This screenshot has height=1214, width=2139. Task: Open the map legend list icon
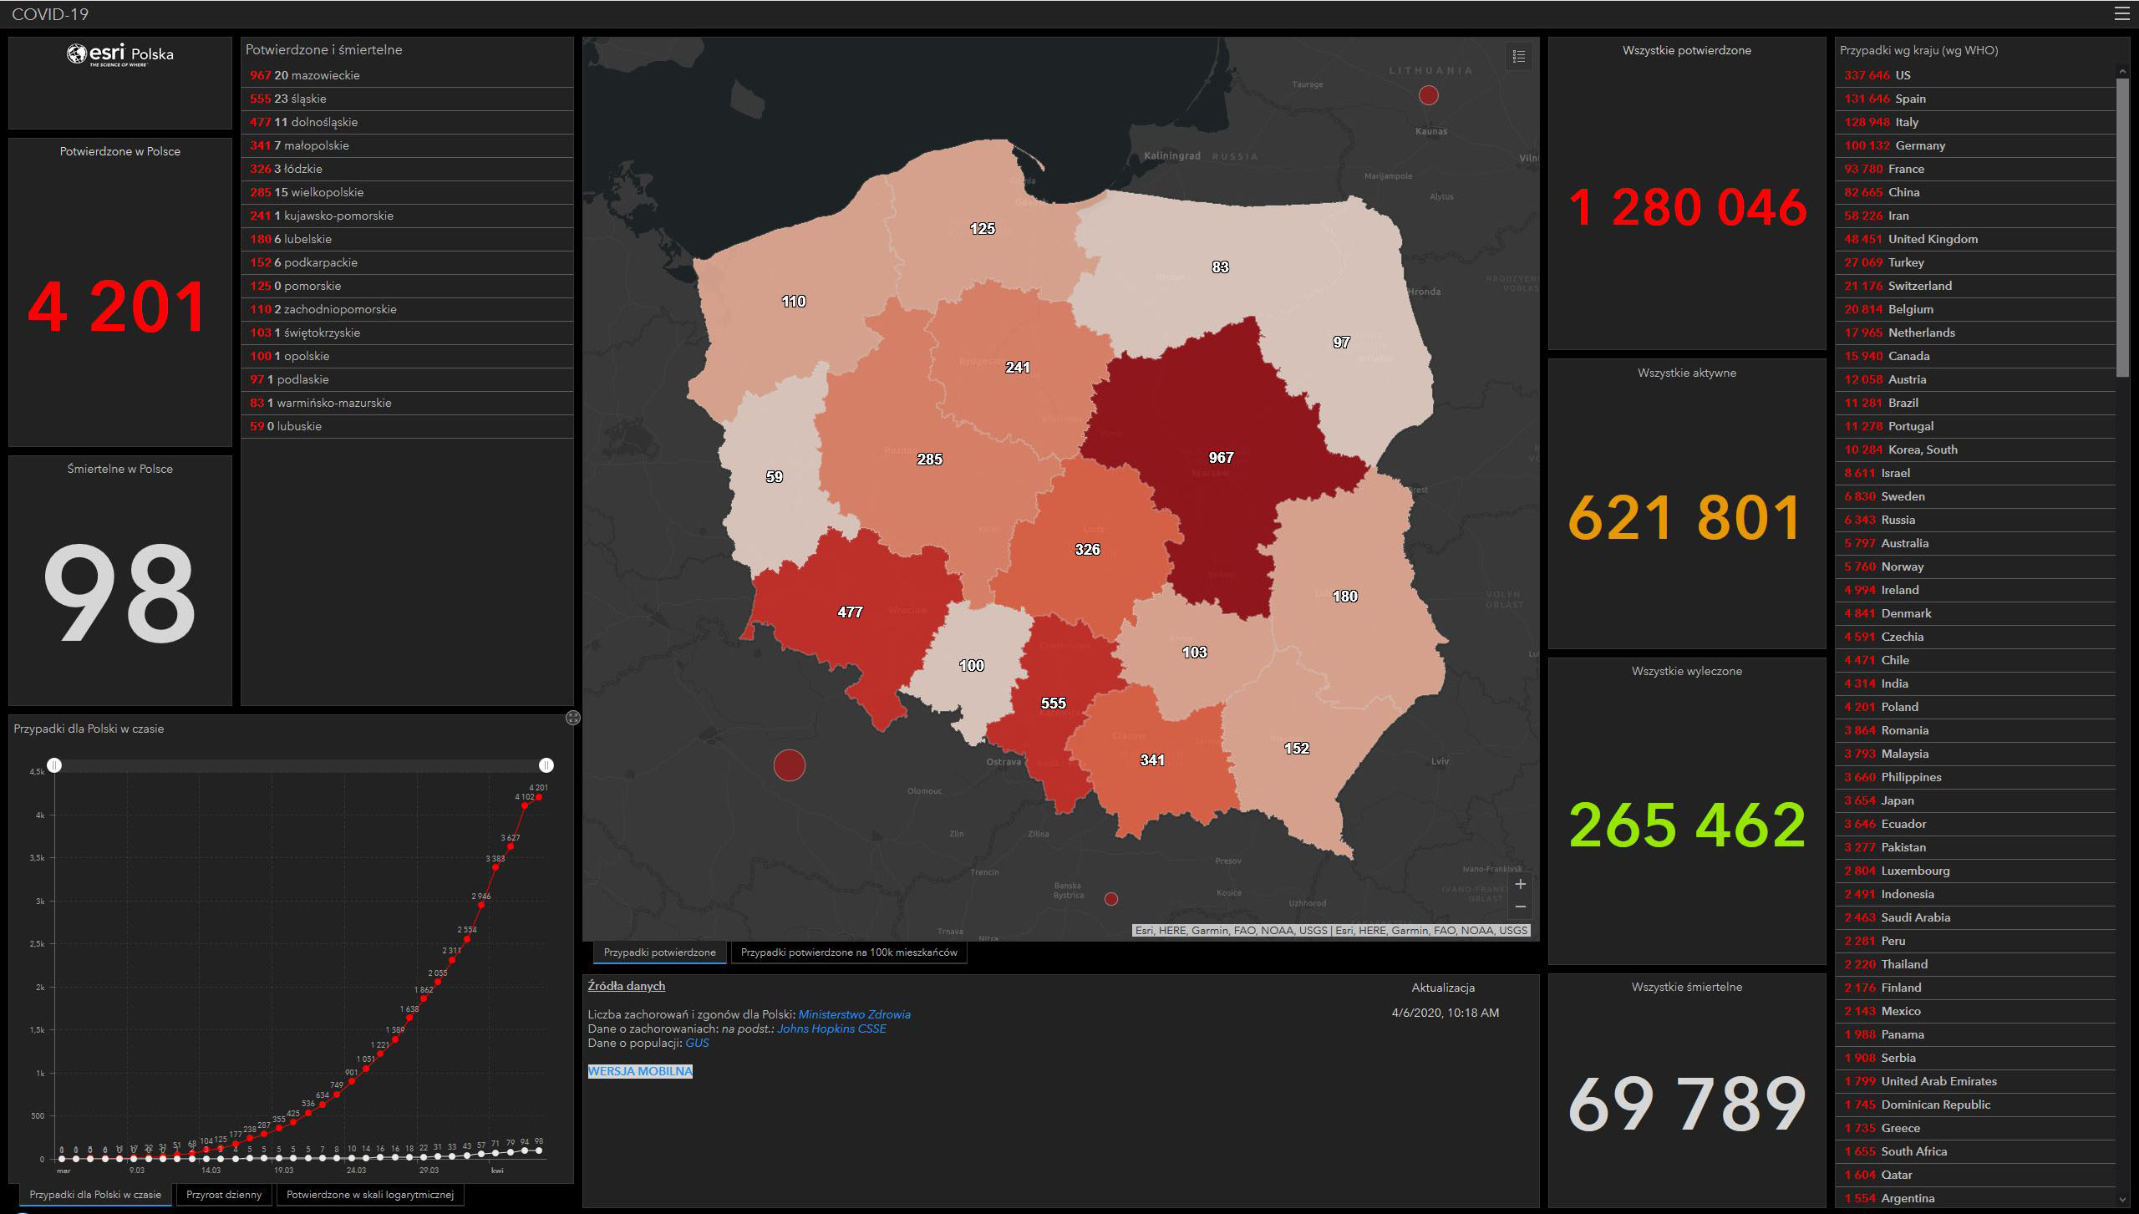[x=1519, y=56]
